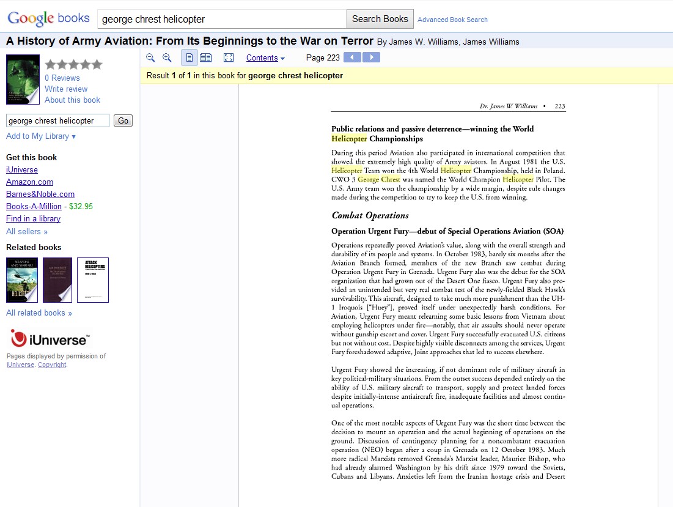Viewport: 673px width, 507px height.
Task: Open the Barnes&Noble.com link
Action: click(40, 194)
